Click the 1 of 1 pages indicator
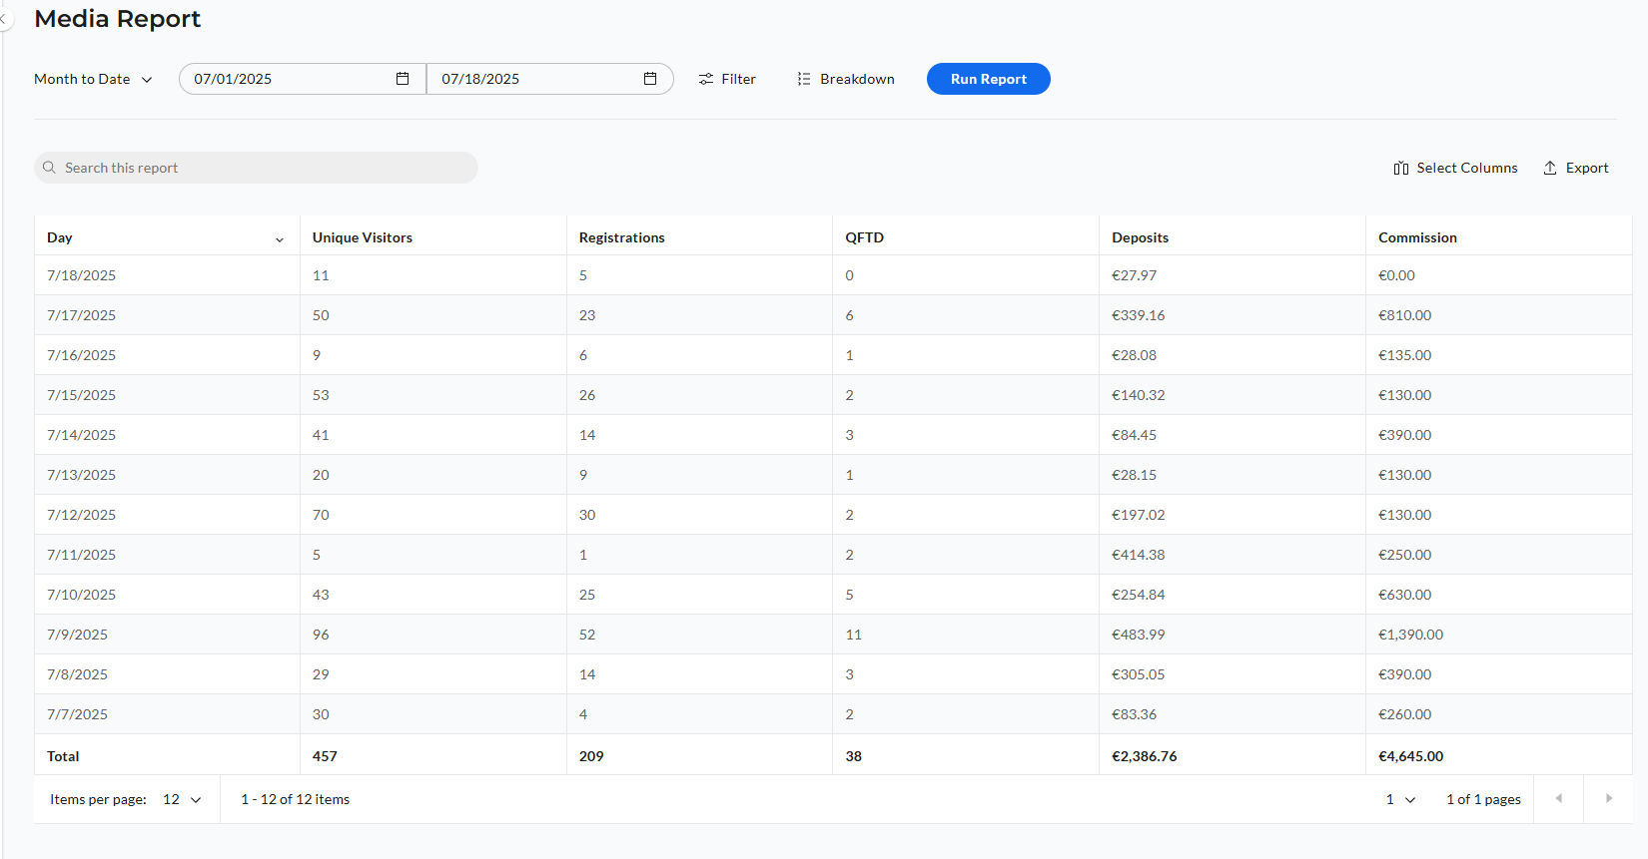1648x859 pixels. 1483,799
